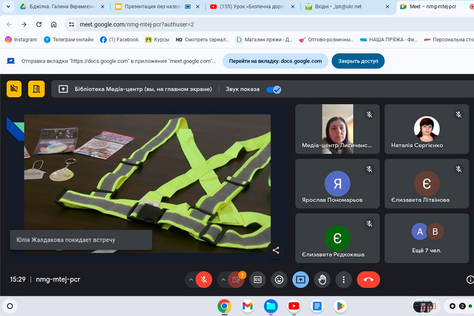Leave the call with the red hang-up button
This screenshot has width=474, height=316.
(x=369, y=280)
